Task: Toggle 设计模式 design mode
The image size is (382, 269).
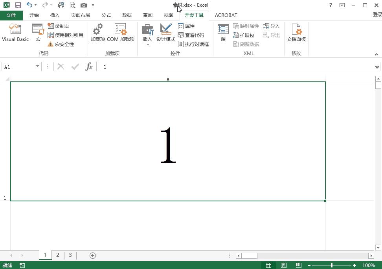Action: tap(166, 32)
